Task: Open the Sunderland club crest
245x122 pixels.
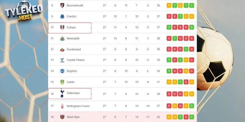Action: coord(62,49)
